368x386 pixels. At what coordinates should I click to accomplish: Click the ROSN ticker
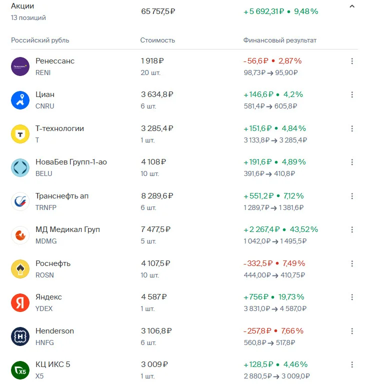(x=44, y=275)
